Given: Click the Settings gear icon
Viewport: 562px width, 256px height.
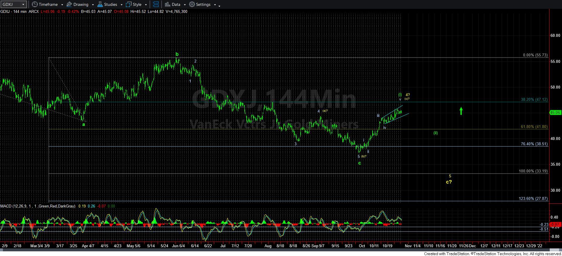Looking at the screenshot, I should tap(192, 4).
